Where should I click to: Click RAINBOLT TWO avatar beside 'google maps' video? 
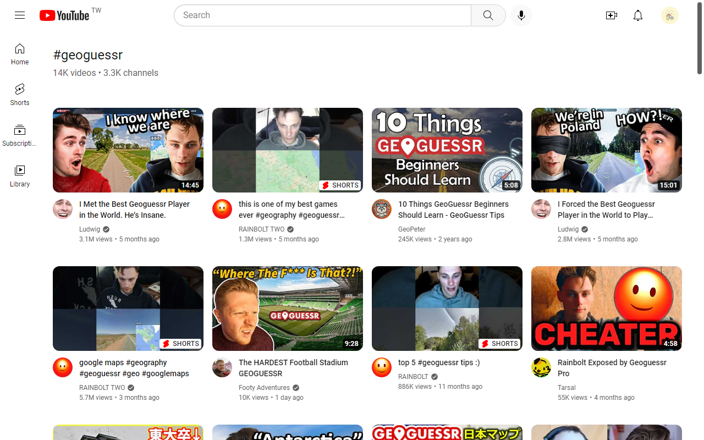tap(63, 367)
